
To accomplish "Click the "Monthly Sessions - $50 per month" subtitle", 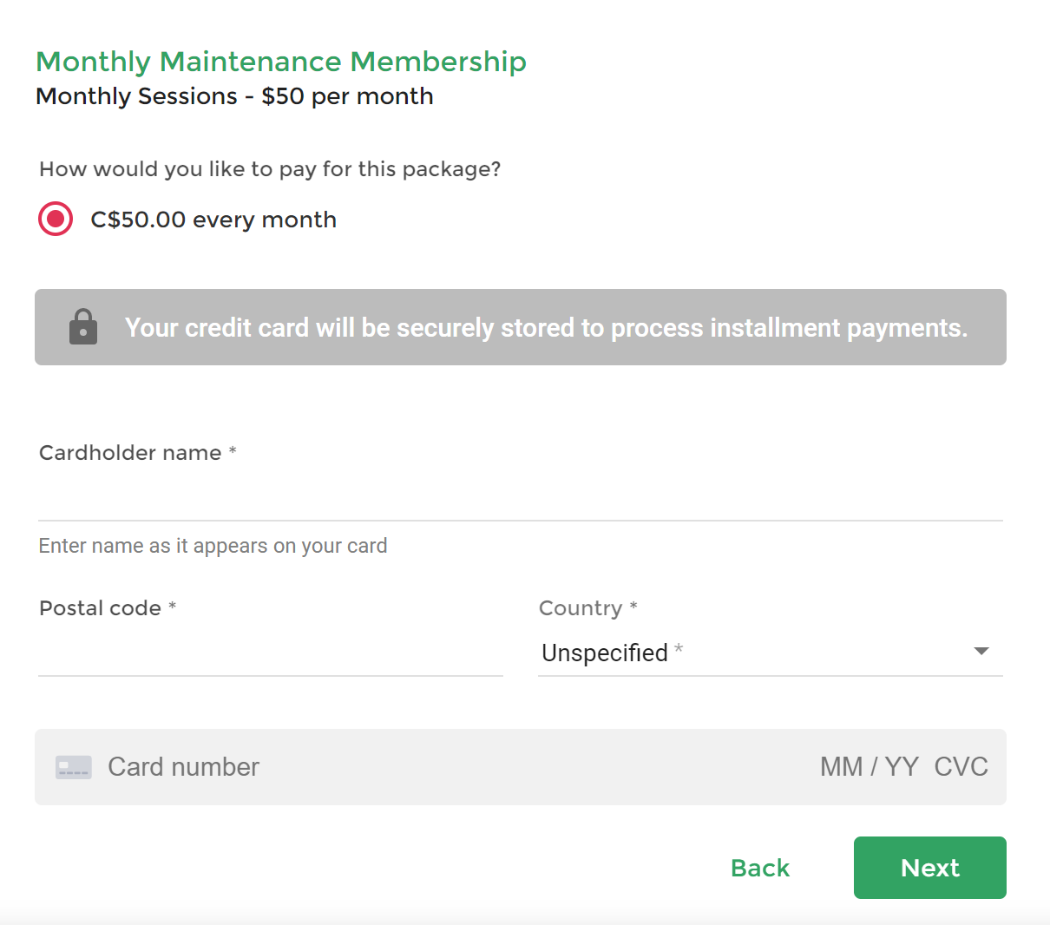I will tap(234, 96).
